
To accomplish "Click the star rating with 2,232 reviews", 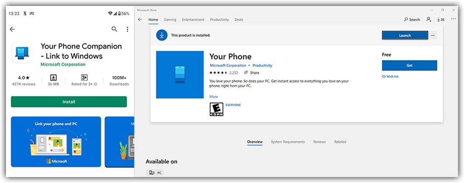I will click(224, 73).
